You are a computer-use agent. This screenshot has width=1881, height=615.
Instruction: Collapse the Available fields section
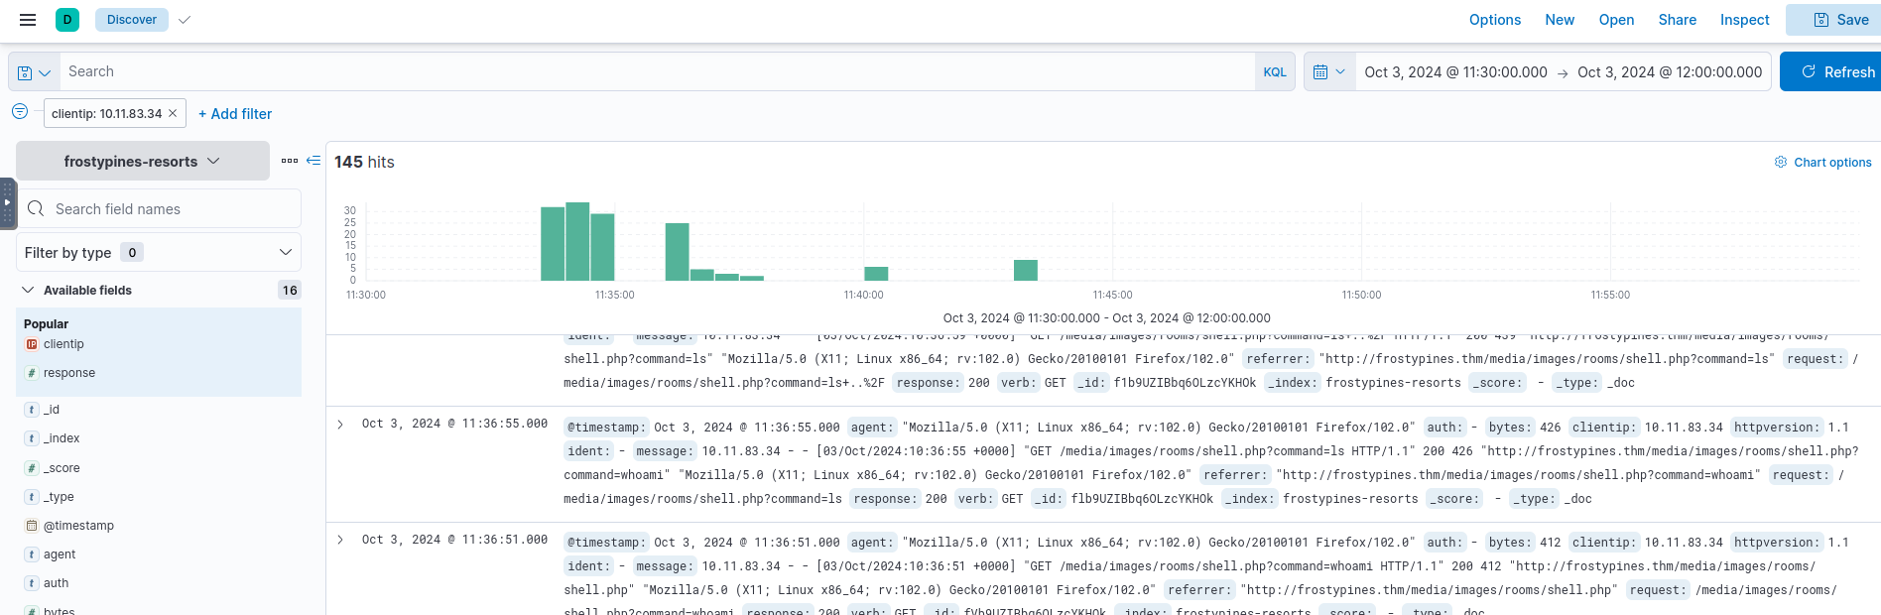28,291
